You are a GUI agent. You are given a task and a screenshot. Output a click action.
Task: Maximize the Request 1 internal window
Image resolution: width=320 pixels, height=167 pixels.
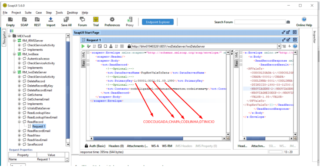coord(288,40)
